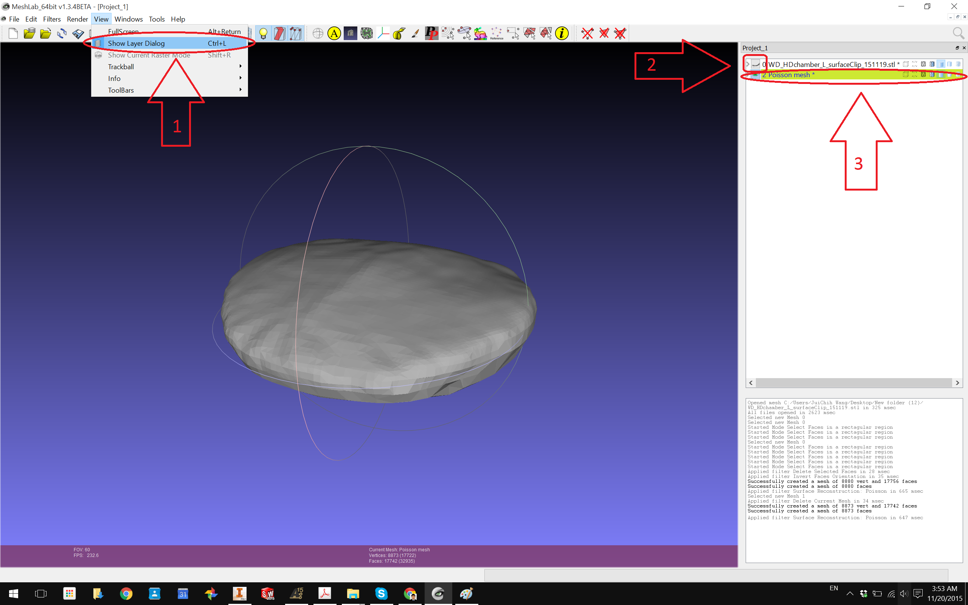Viewport: 968px width, 605px height.
Task: Select the Measuring Tape tool
Action: [x=399, y=34]
